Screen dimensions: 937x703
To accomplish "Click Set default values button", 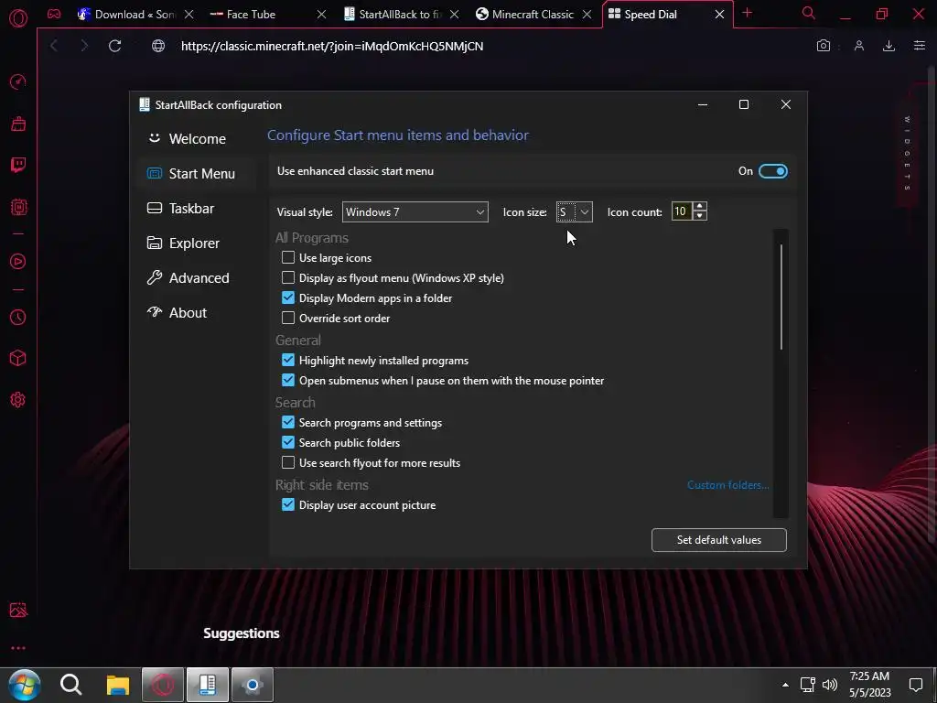I will point(719,540).
